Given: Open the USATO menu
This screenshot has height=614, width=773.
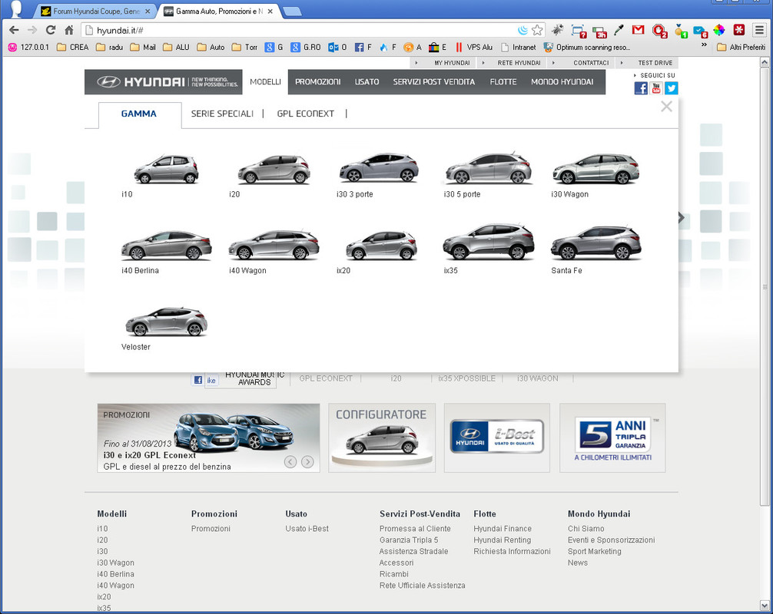Looking at the screenshot, I should [x=367, y=81].
